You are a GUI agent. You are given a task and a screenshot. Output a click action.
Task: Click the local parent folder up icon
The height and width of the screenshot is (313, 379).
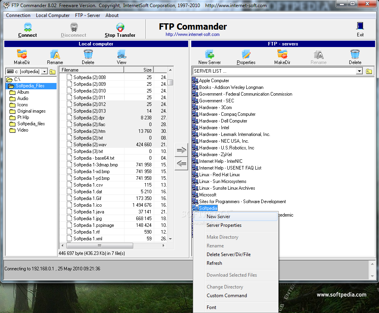click(53, 72)
